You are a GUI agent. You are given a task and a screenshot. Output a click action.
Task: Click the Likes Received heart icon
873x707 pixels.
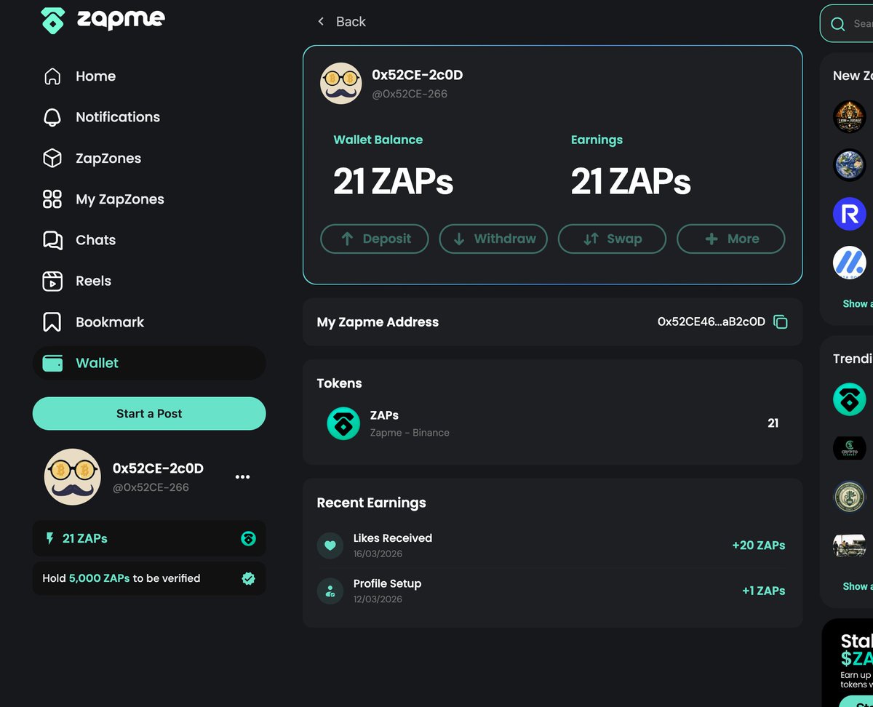pyautogui.click(x=330, y=546)
